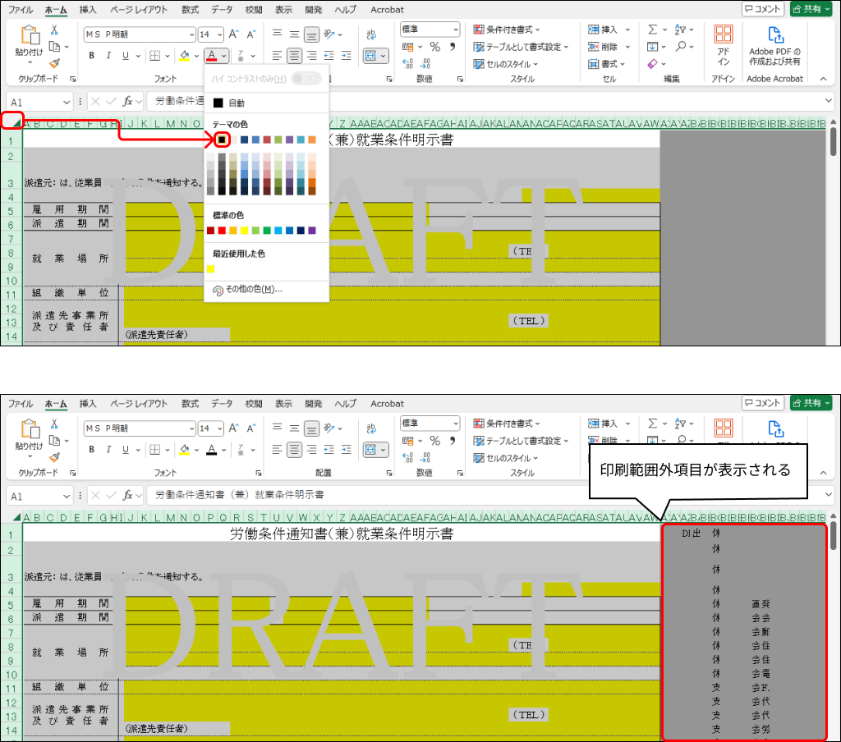Open フォント dialog launcher in lower window
841x742 pixels.
[x=259, y=473]
